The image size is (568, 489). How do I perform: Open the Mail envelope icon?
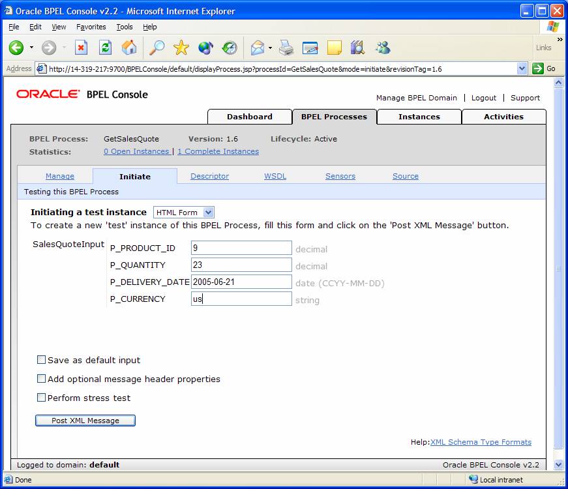coord(258,48)
